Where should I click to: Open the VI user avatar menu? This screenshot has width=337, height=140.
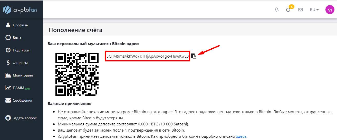(x=330, y=10)
